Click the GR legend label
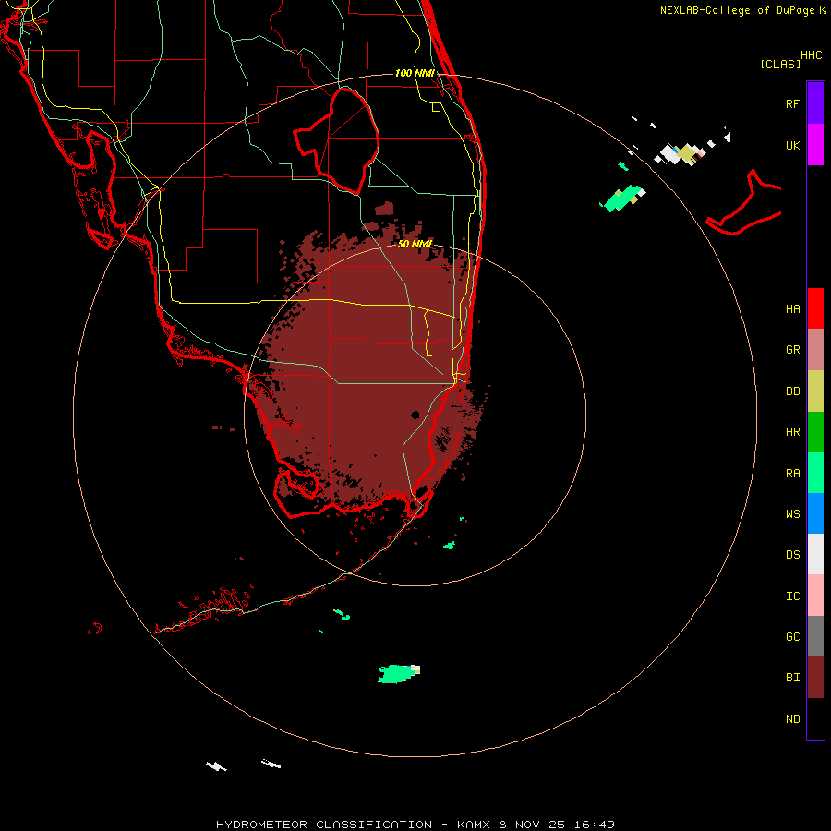The height and width of the screenshot is (831, 831). 792,350
